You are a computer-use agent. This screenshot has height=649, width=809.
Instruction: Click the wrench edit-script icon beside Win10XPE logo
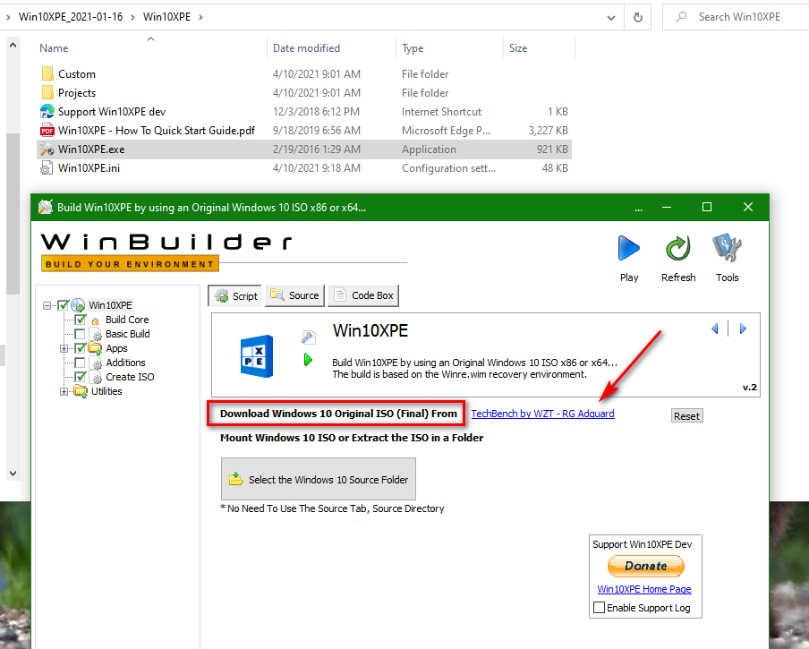(308, 337)
